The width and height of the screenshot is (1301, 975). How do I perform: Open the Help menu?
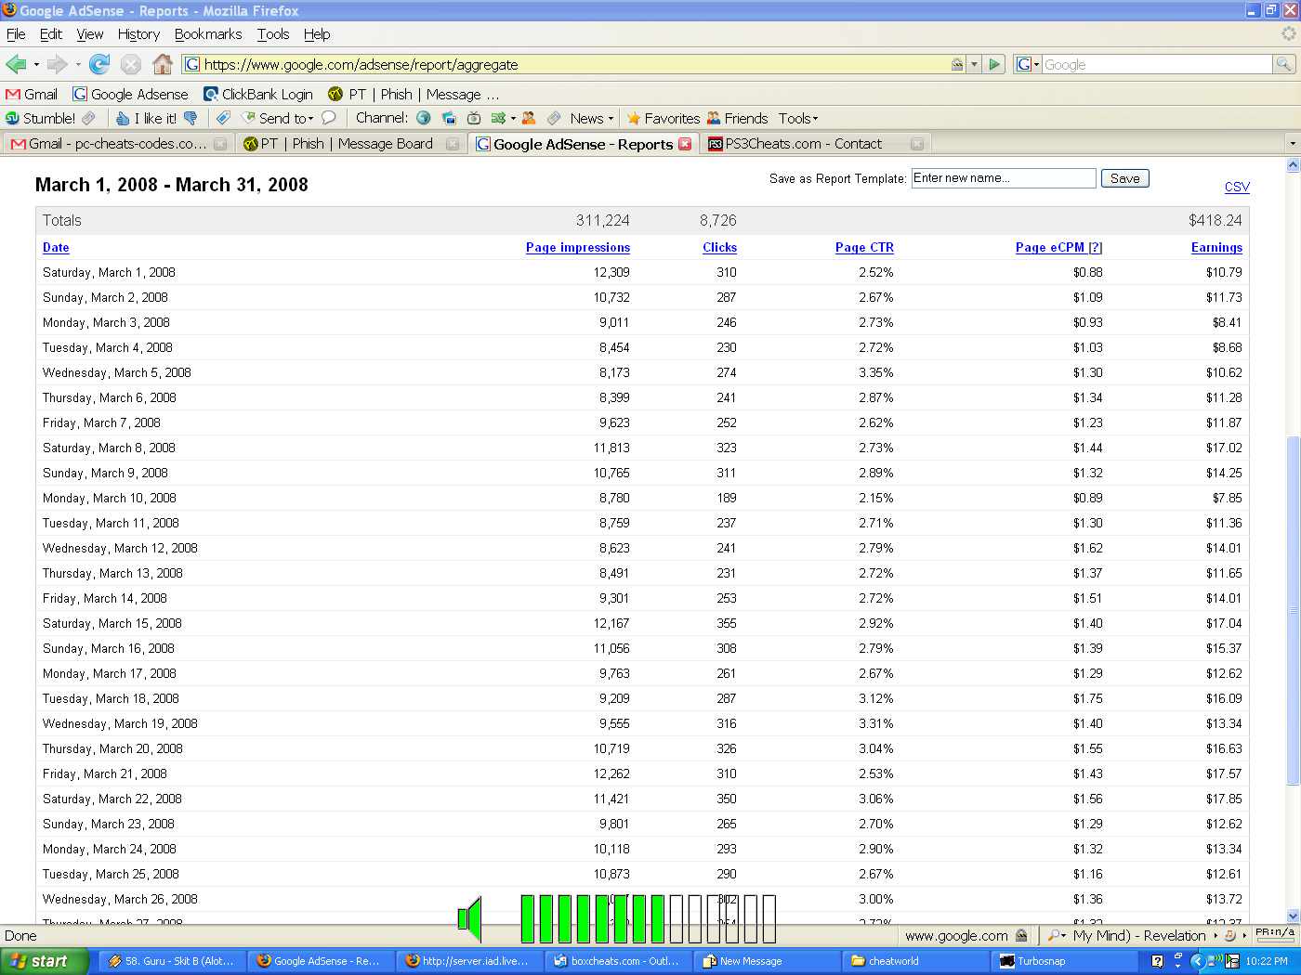coord(317,34)
